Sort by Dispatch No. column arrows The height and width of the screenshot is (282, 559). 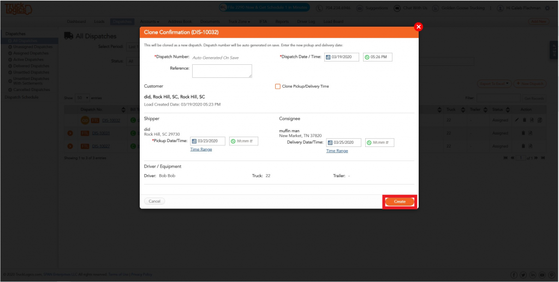click(x=123, y=110)
